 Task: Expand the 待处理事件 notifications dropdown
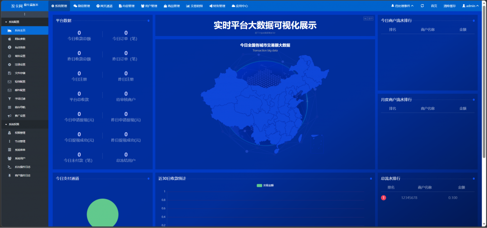point(402,6)
